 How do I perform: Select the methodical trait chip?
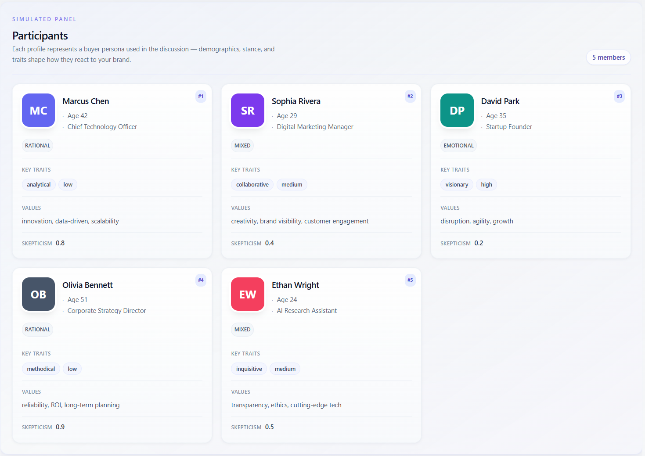point(41,369)
